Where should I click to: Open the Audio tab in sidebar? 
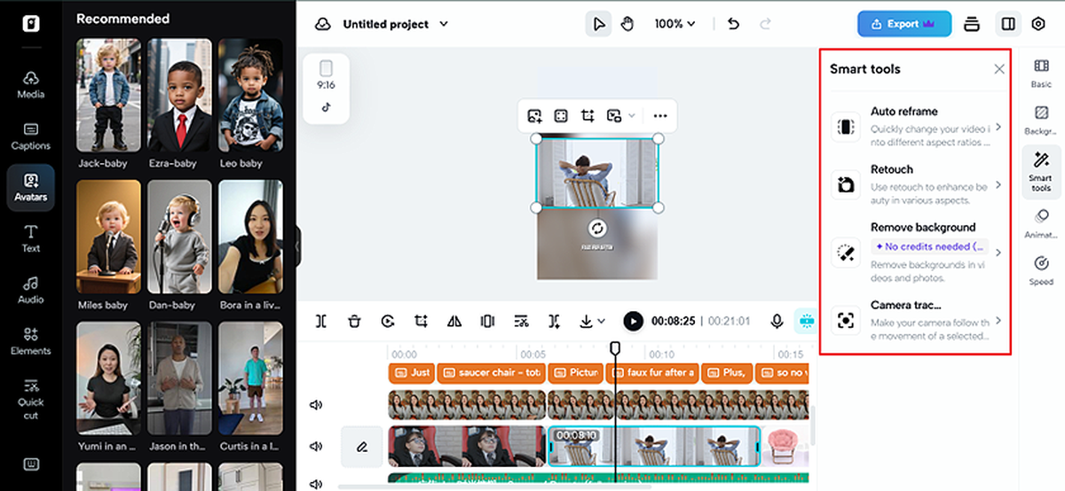point(31,290)
